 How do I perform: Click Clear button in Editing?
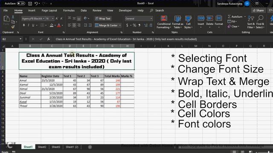click(x=233, y=26)
